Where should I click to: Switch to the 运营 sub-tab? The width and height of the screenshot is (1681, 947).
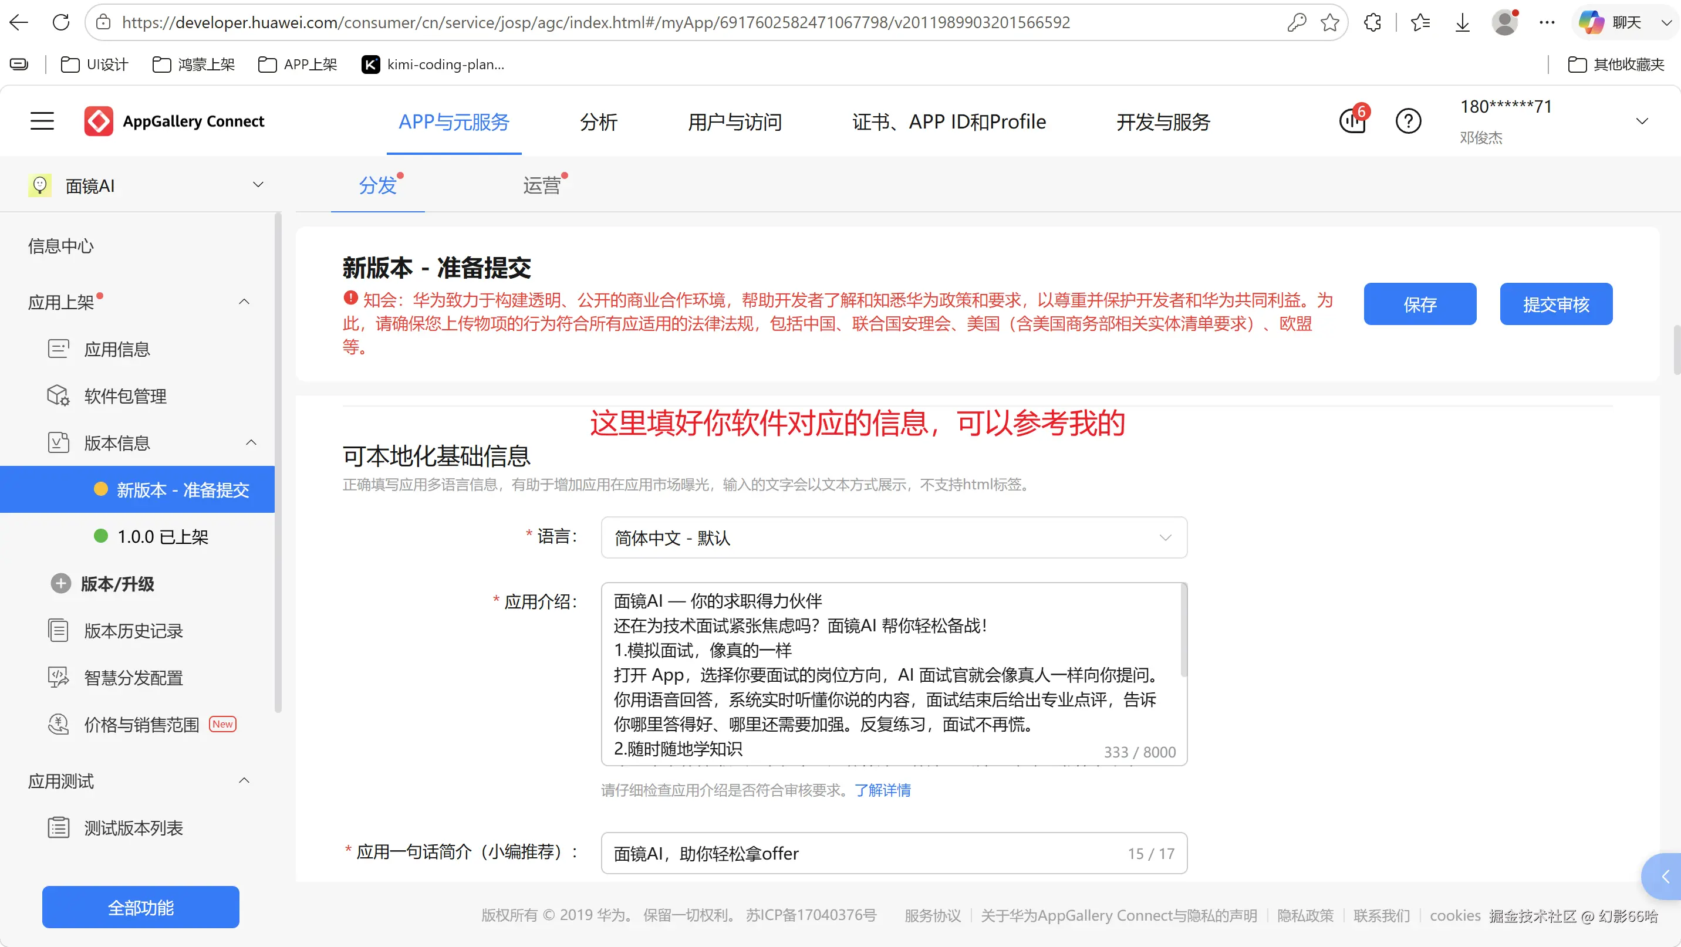pyautogui.click(x=542, y=185)
